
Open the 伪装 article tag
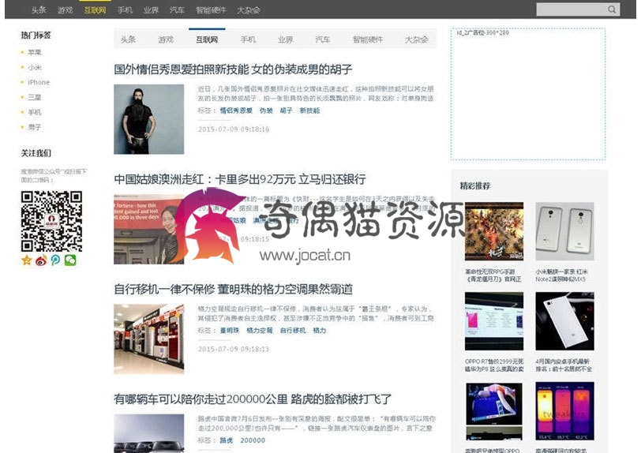click(x=266, y=110)
